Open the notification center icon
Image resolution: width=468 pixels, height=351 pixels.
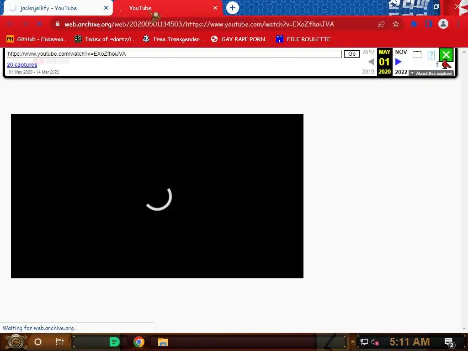449,342
